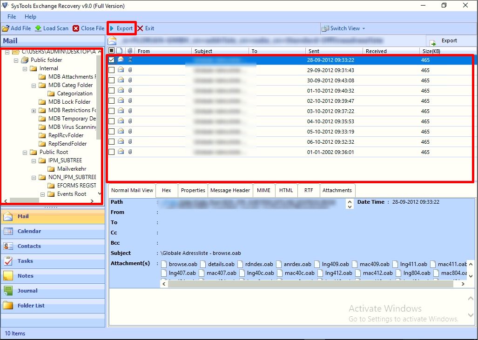Click the Folder List icon

click(8, 305)
